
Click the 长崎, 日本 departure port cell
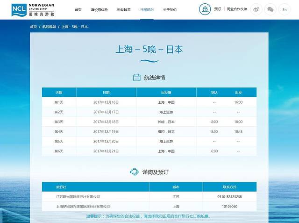click(166, 122)
